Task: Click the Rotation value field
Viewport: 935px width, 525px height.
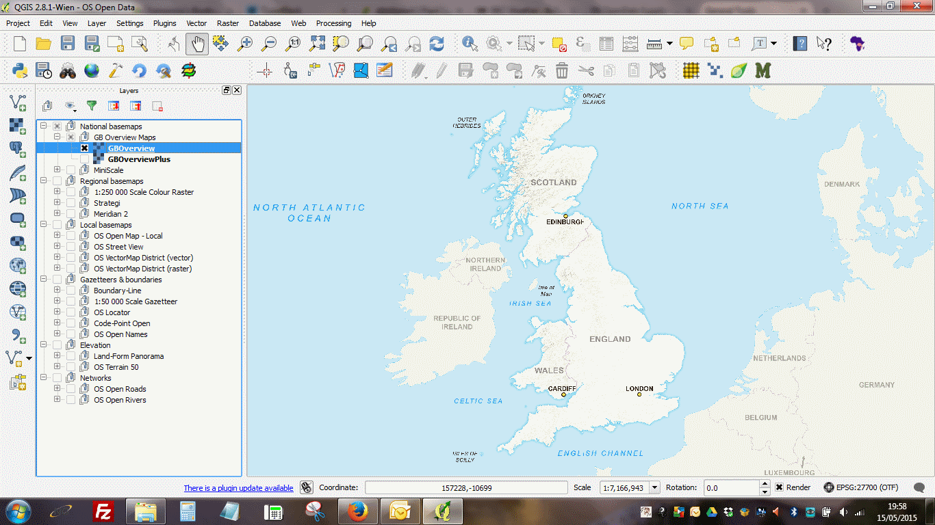Action: [732, 488]
